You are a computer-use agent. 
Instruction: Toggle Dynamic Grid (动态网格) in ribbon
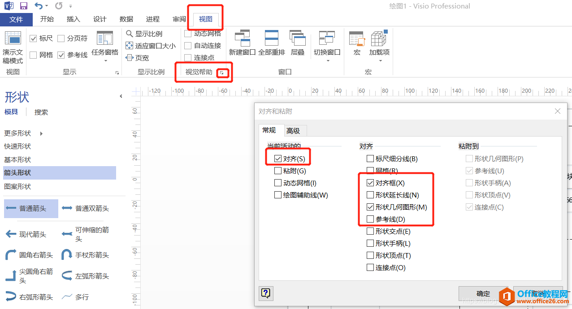pos(188,34)
